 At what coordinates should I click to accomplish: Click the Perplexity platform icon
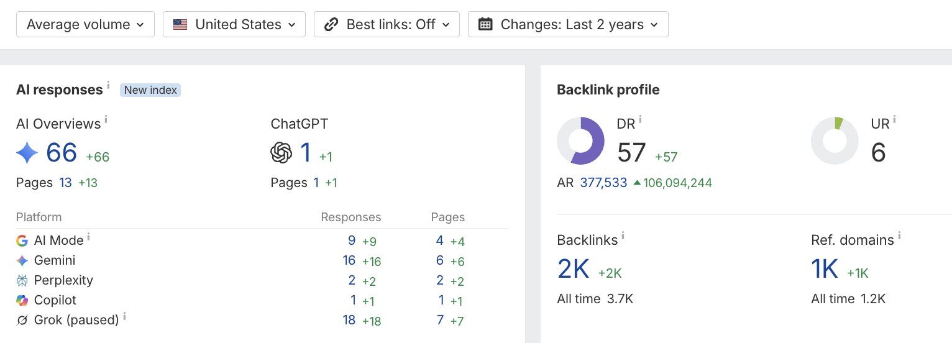click(x=22, y=280)
